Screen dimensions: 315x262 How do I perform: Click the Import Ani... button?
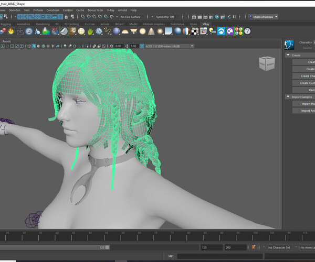(x=304, y=111)
